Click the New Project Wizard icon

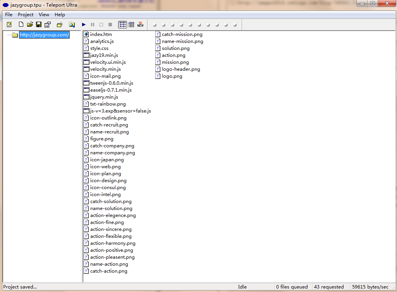[x=9, y=24]
